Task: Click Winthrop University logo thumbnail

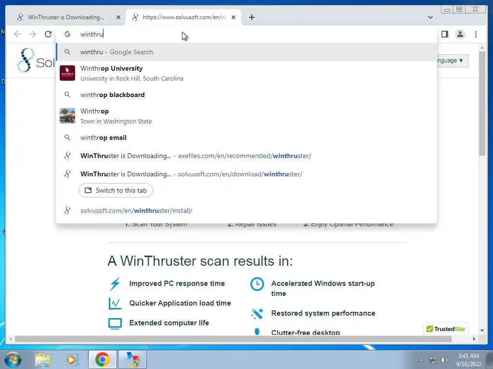Action: [x=67, y=73]
